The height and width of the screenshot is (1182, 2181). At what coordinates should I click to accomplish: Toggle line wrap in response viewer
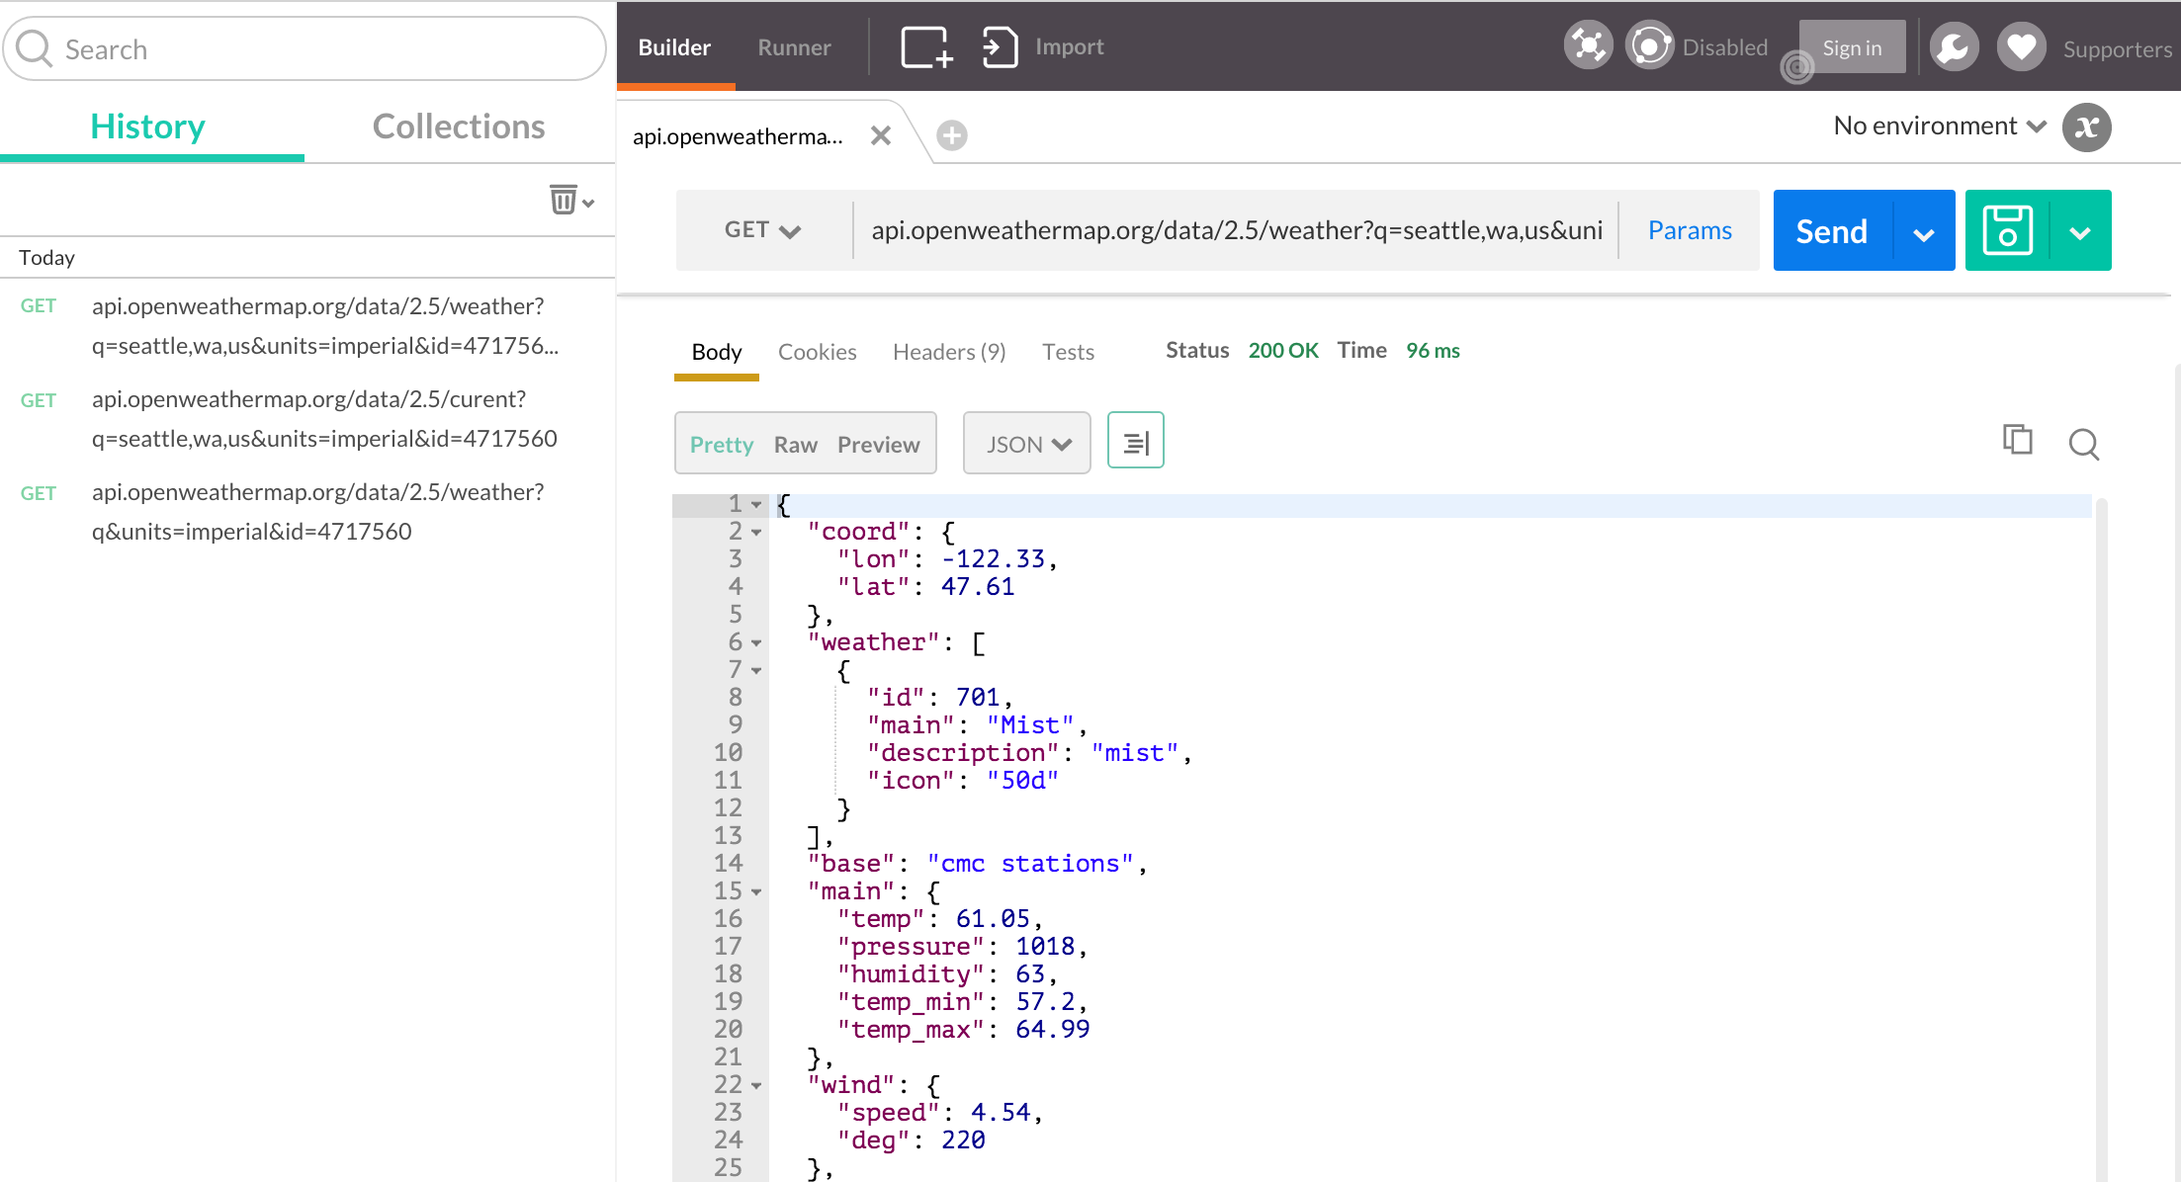(x=1135, y=442)
